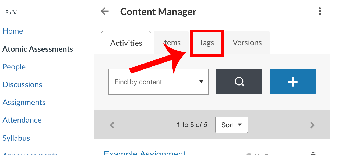
Task: Go back using the back arrow
Action: click(x=105, y=11)
